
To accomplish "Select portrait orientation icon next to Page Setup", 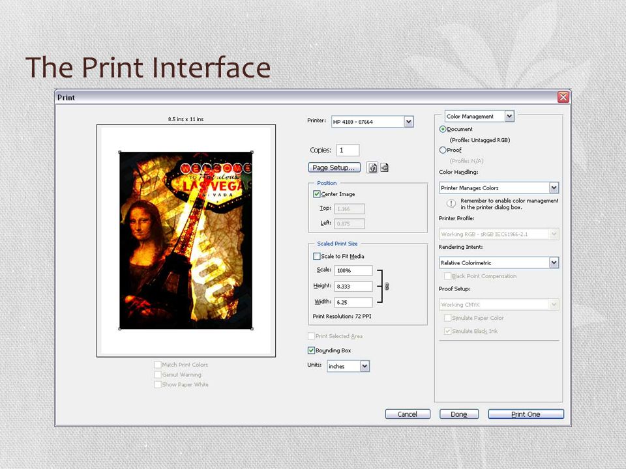I will tap(372, 168).
